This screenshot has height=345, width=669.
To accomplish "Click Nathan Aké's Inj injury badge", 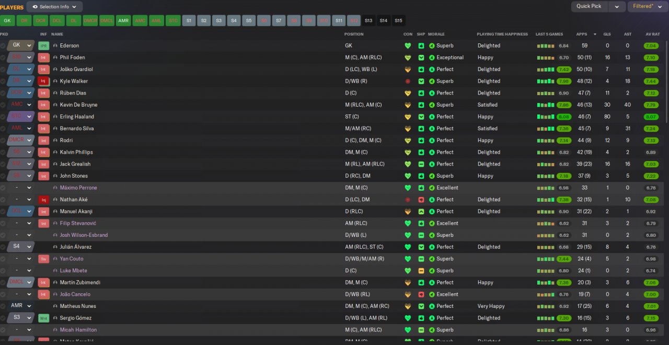I will (43, 200).
